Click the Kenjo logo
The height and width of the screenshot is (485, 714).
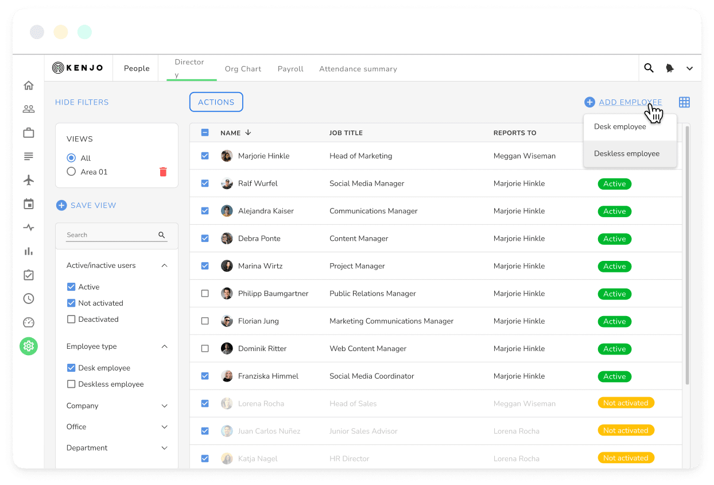click(x=78, y=68)
